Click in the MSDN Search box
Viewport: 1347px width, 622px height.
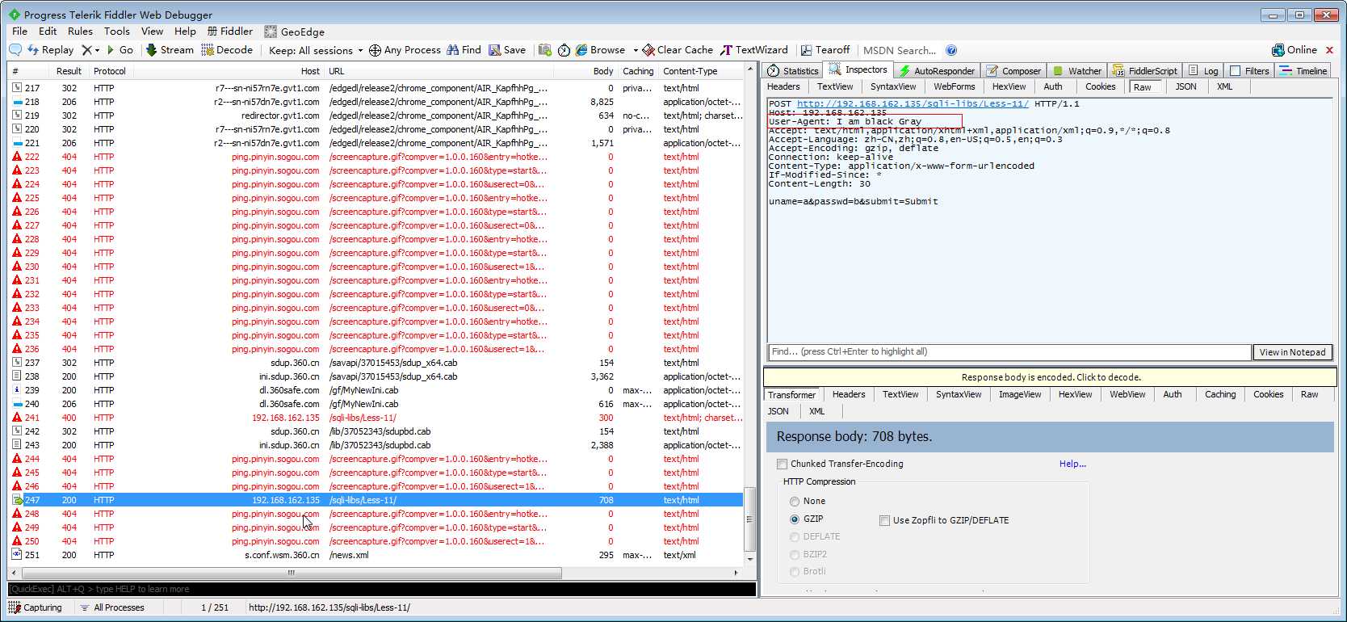900,50
